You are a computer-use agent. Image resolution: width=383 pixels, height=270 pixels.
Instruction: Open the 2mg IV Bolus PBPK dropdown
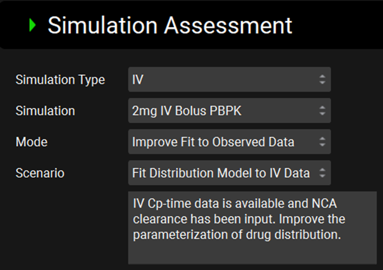tap(229, 111)
